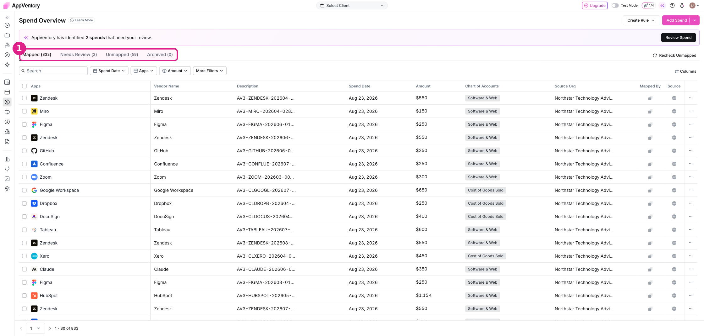Expand the left sidebar with double chevron
The width and height of the screenshot is (704, 336).
(x=7, y=18)
